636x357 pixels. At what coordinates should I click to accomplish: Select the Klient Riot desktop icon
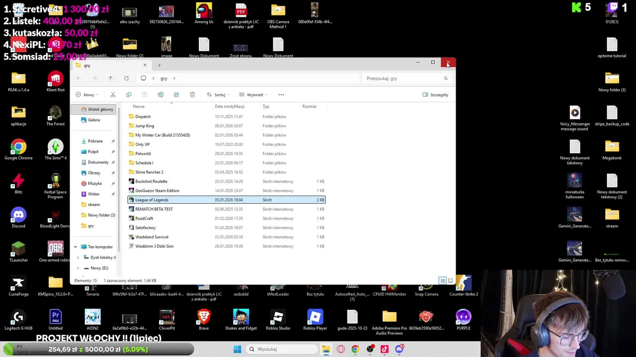[x=55, y=82]
